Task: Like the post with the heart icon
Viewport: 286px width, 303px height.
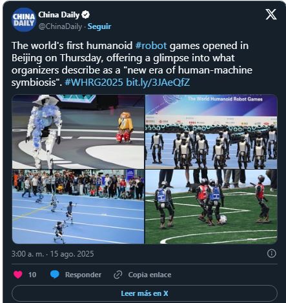Action: [18, 275]
